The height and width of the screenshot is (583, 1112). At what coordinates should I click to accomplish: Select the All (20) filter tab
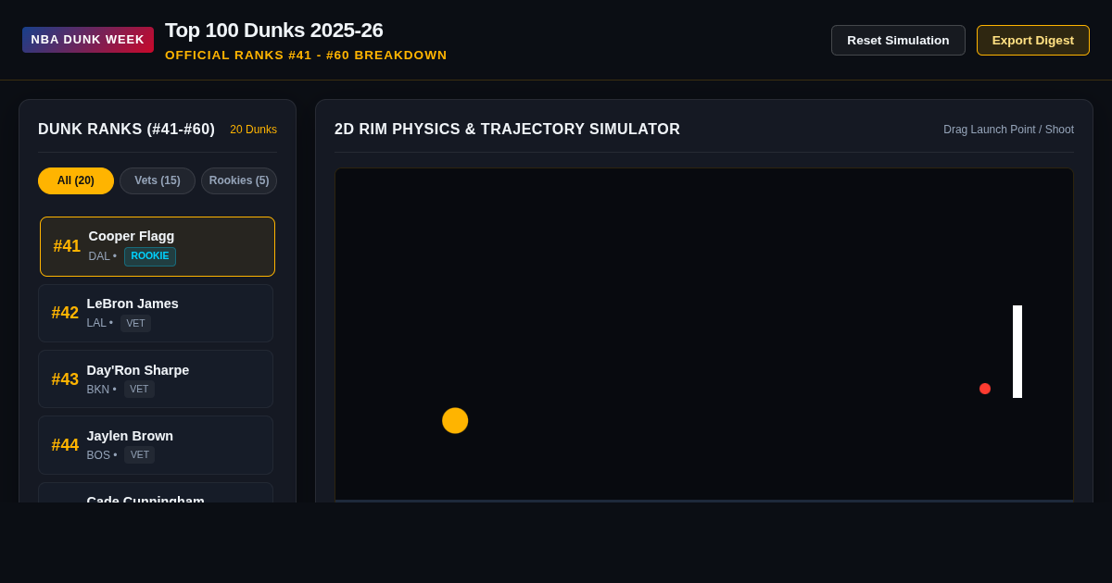click(76, 180)
